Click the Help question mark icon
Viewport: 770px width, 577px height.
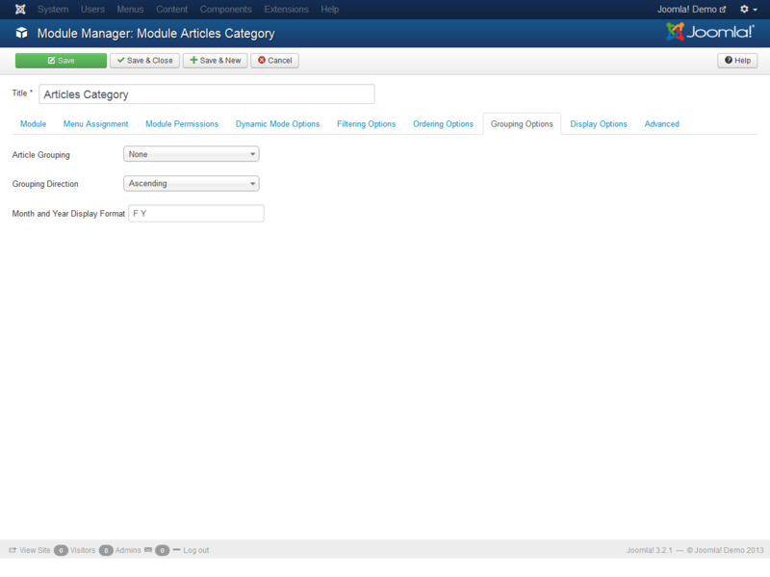point(729,60)
